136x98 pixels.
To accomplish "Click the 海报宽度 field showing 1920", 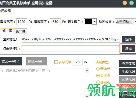I will (22, 22).
